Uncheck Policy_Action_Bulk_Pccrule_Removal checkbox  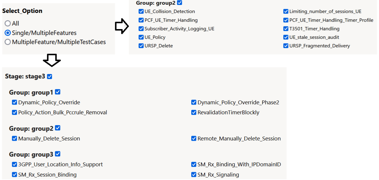(14, 112)
